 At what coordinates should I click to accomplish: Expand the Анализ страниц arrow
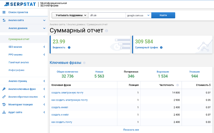(x=44, y=81)
